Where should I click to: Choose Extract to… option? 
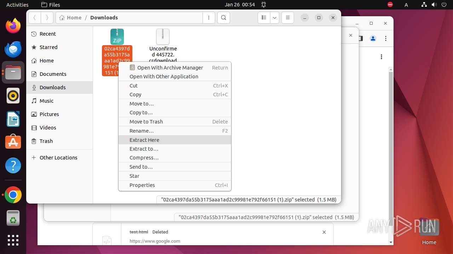[x=175, y=149]
